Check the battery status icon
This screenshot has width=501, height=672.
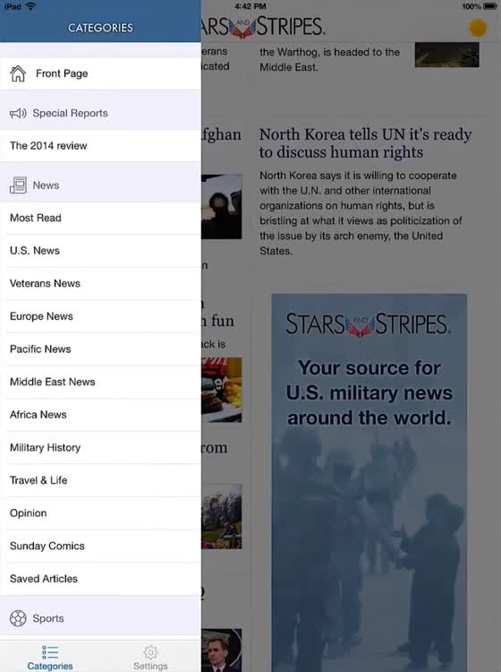tap(490, 6)
